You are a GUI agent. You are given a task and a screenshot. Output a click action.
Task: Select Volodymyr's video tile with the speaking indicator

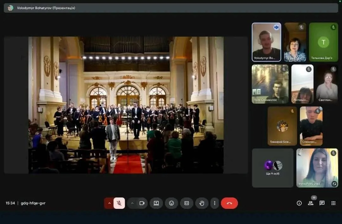pos(266,42)
